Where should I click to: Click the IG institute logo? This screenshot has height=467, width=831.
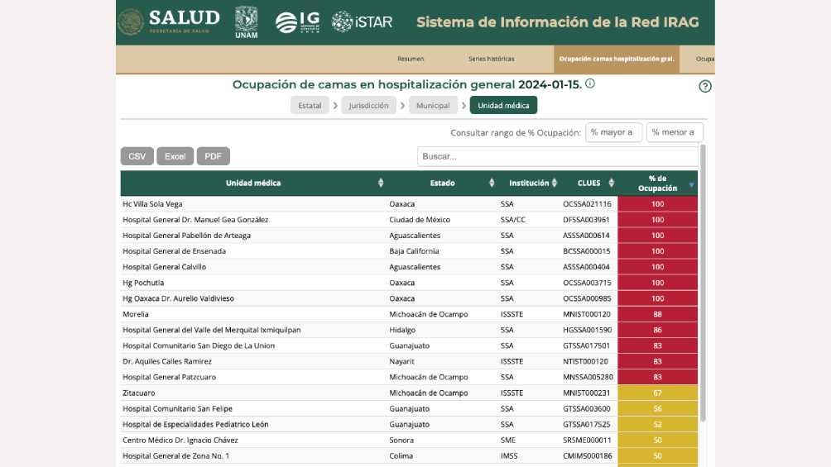point(297,22)
